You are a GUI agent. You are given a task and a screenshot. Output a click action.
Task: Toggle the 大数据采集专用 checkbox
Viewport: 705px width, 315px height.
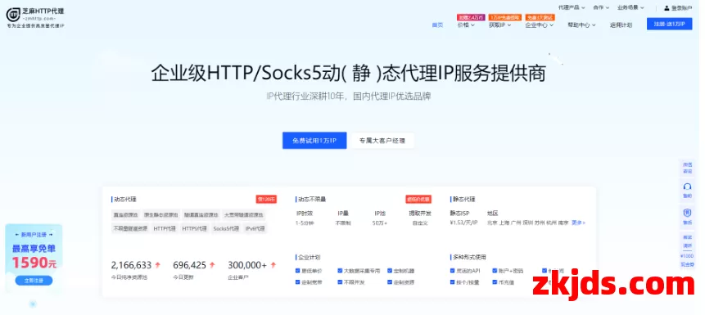340,271
